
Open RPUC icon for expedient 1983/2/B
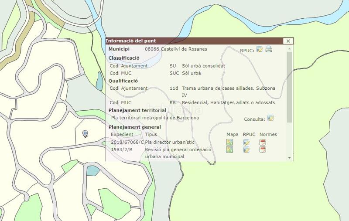tap(246, 150)
